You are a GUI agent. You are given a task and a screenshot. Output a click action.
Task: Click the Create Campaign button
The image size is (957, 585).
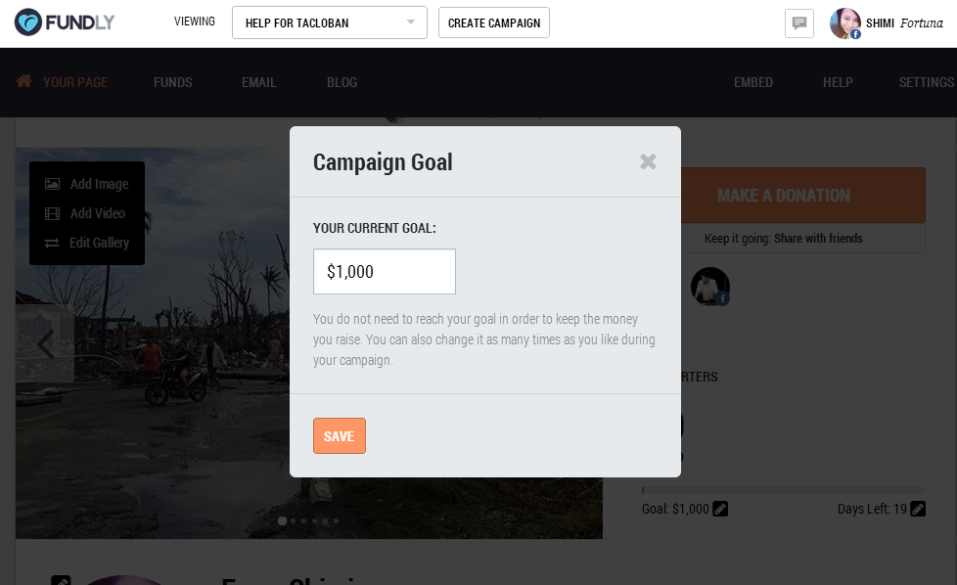tap(494, 22)
